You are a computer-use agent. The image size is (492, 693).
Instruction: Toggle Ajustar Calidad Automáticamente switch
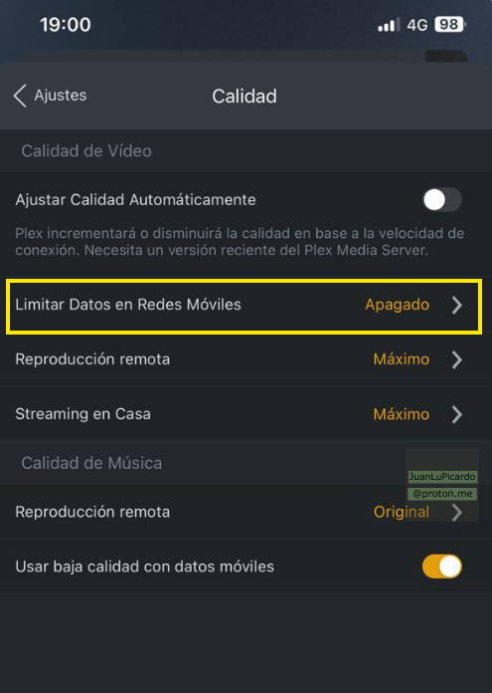[442, 200]
